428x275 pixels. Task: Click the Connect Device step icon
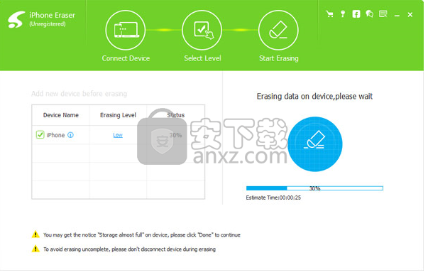tap(126, 31)
